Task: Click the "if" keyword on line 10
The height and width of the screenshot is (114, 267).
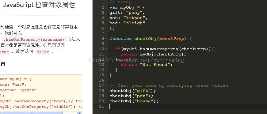Action: pyautogui.click(x=118, y=49)
